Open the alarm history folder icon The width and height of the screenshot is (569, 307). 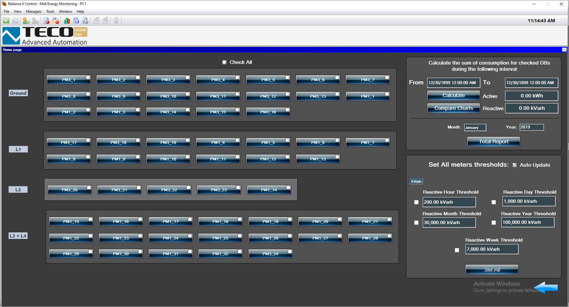(56, 20)
